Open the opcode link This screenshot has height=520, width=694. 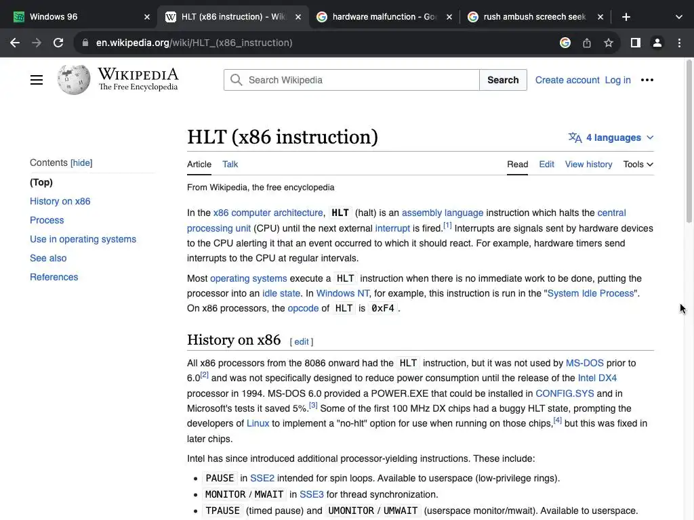point(303,308)
